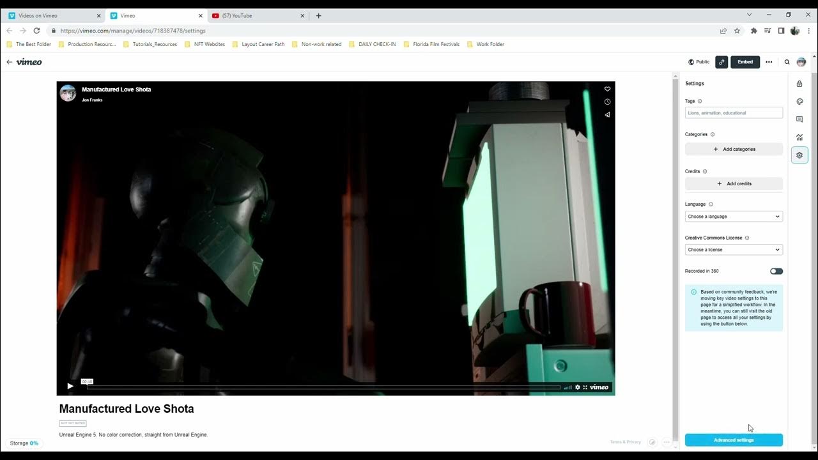
Task: Click info icon next to Categories
Action: click(713, 134)
